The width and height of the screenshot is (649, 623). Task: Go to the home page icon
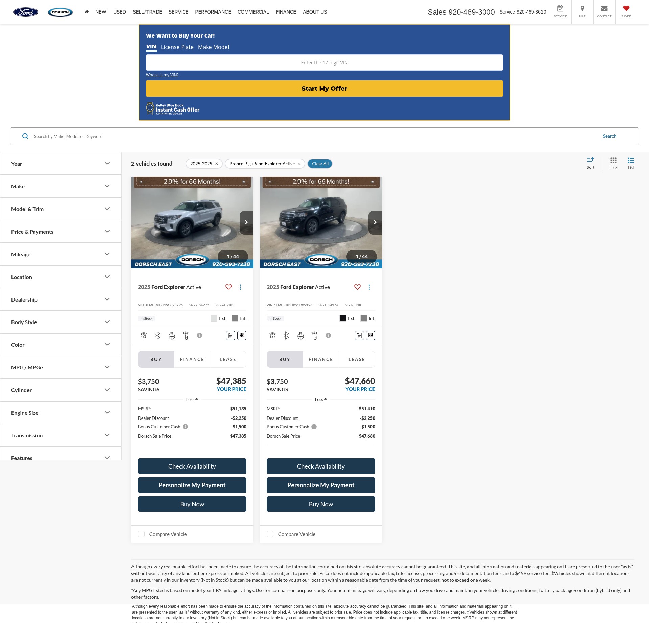click(x=87, y=12)
